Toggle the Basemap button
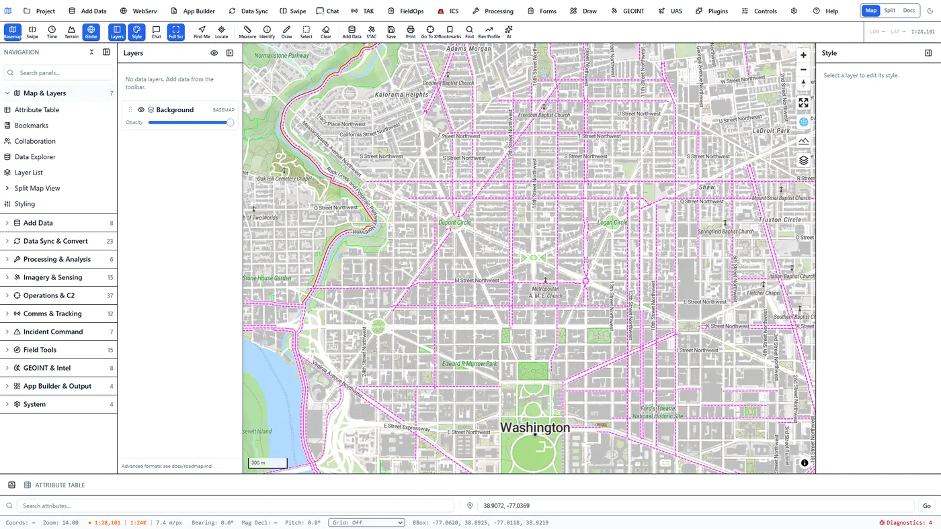 [x=13, y=32]
